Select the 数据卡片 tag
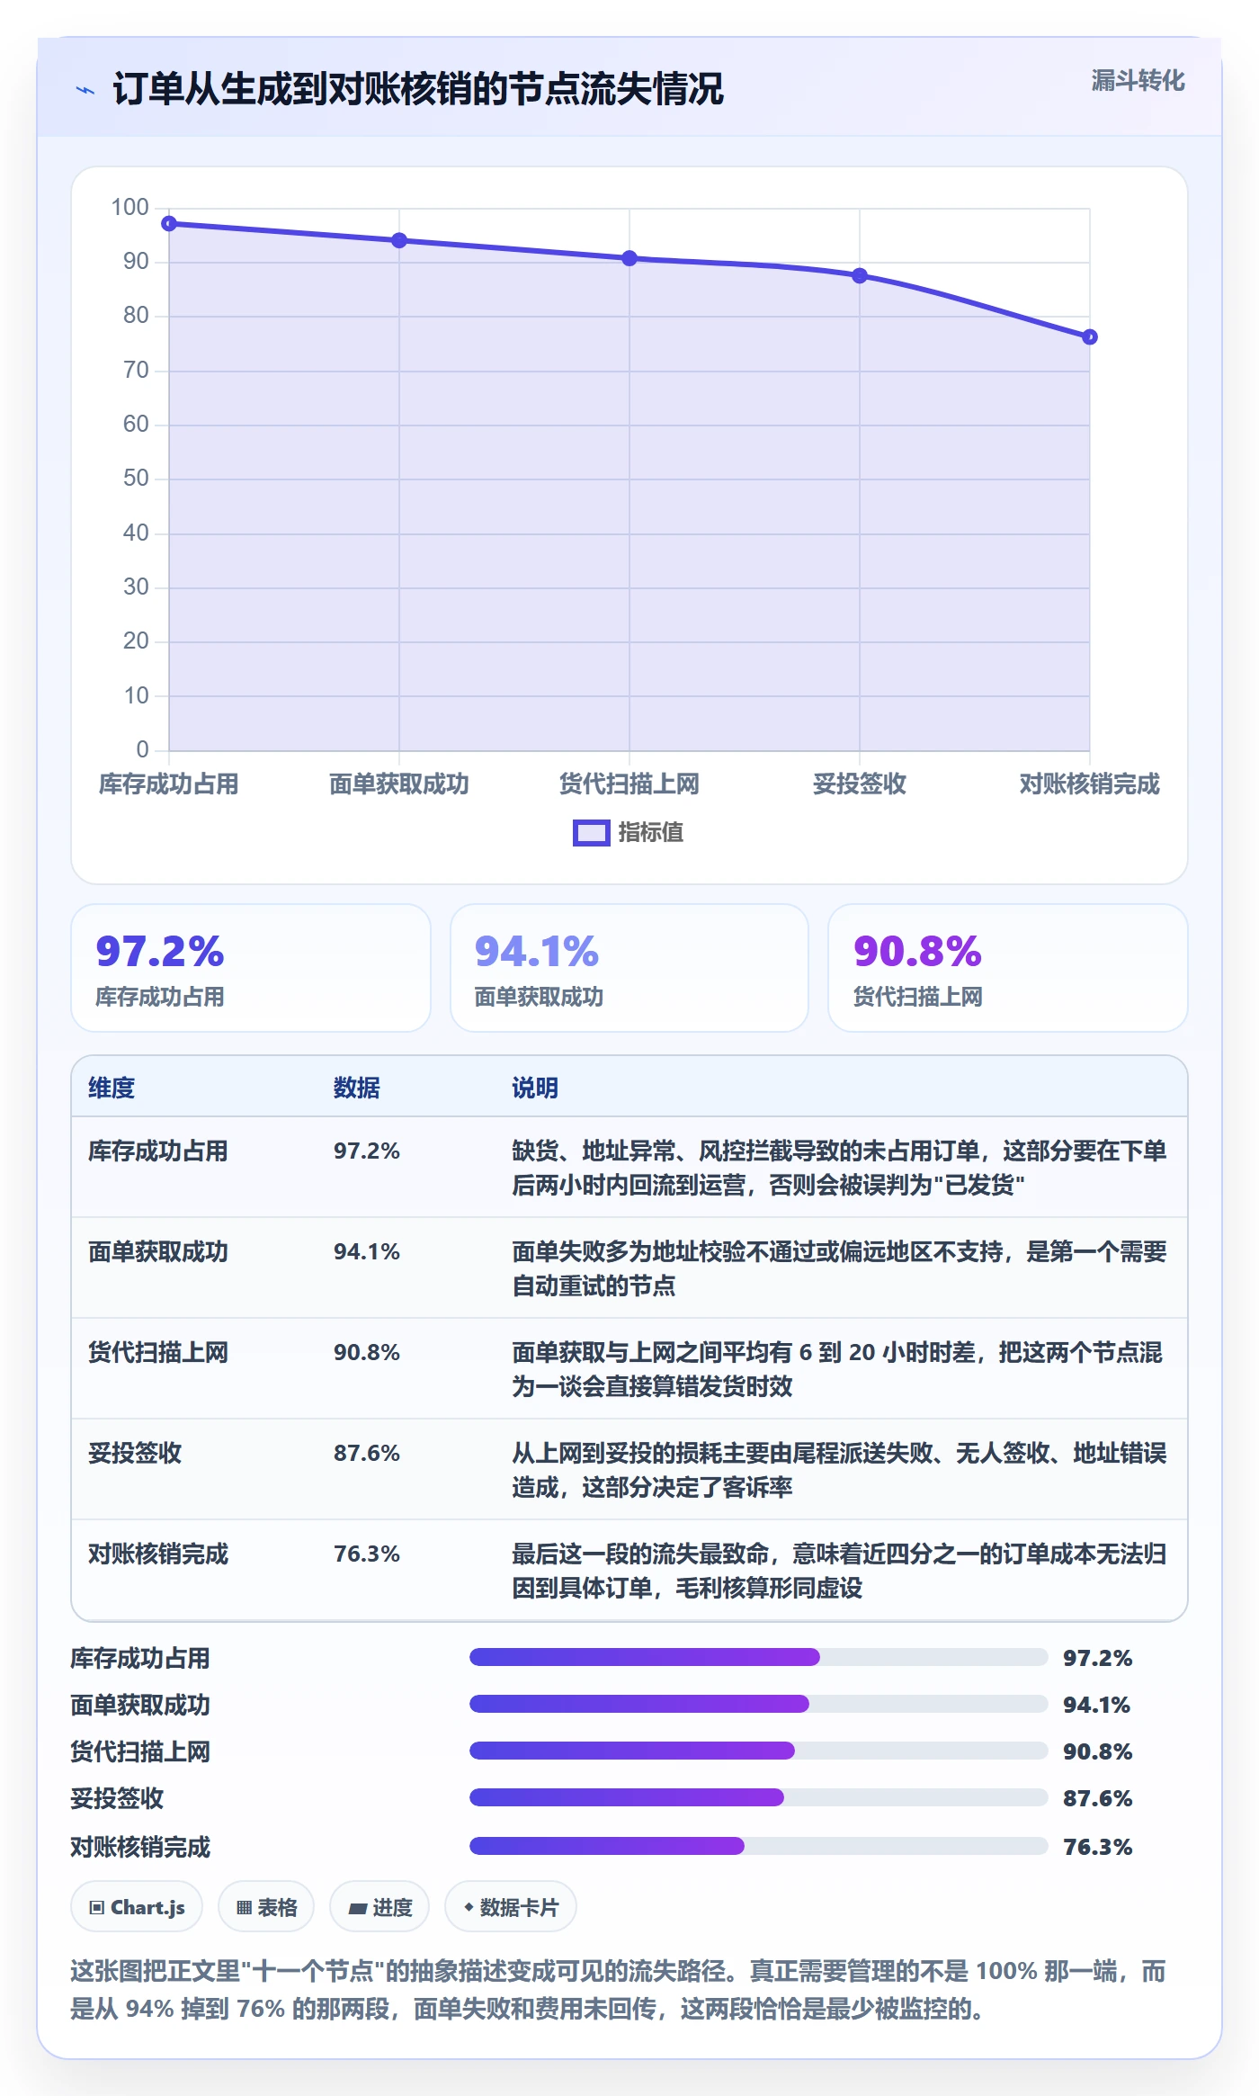 [x=511, y=1907]
